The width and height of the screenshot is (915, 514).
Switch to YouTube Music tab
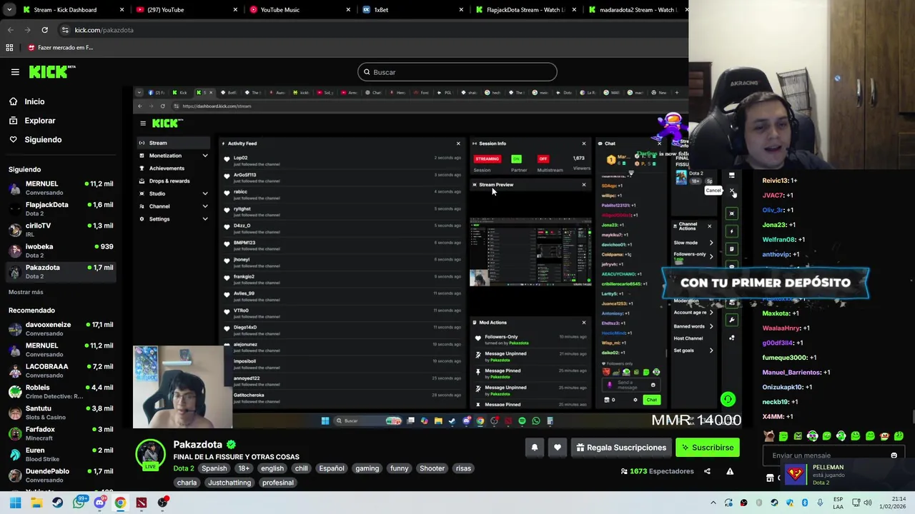point(300,10)
